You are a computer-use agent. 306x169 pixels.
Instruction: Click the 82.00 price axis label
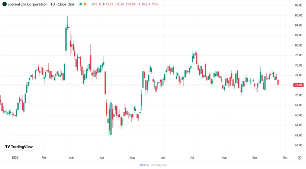(x=299, y=35)
